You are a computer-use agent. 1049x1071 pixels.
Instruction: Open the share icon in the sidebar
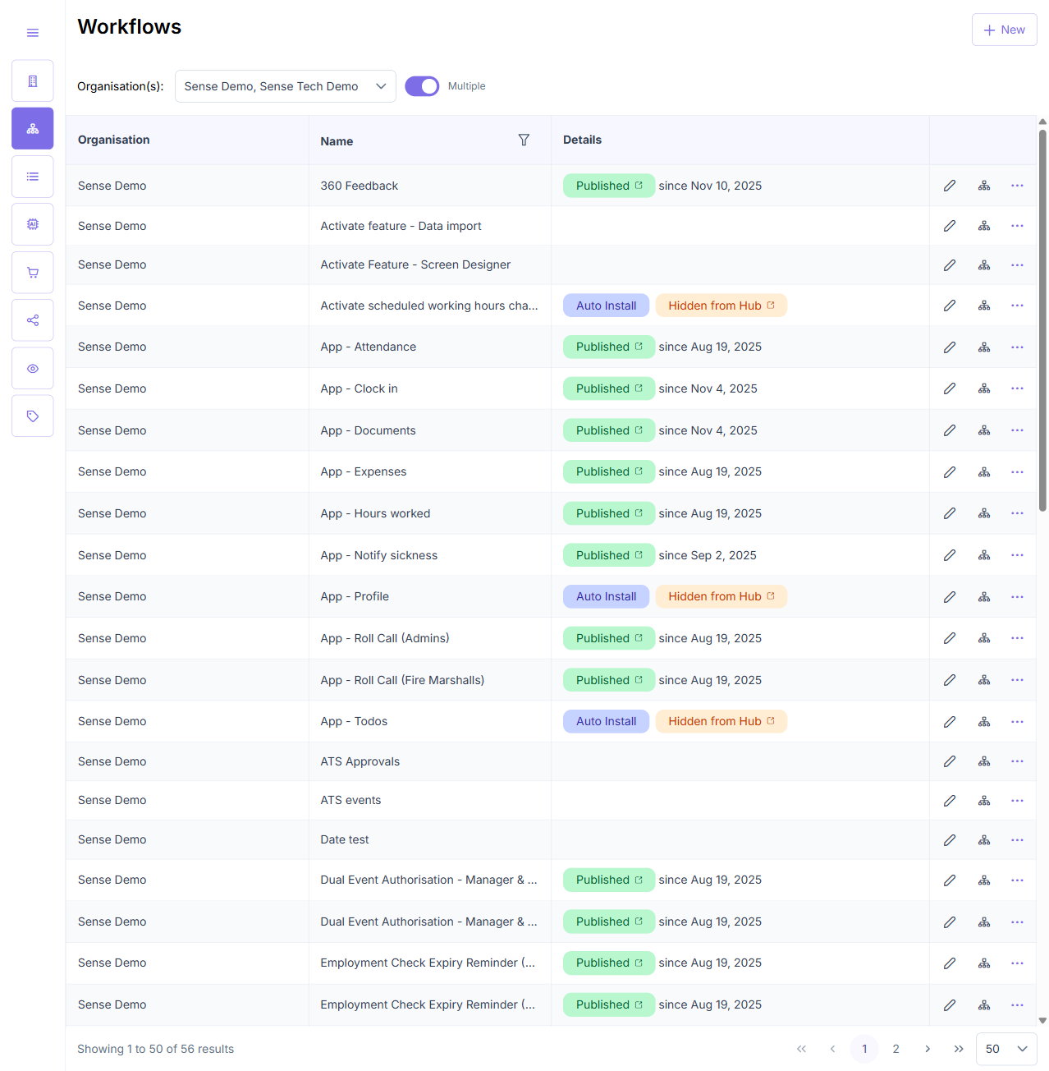33,320
